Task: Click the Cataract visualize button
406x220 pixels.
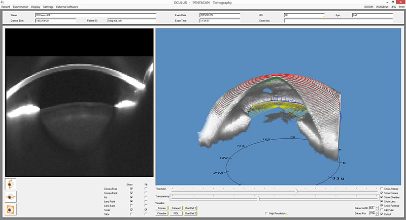Action: (176, 208)
